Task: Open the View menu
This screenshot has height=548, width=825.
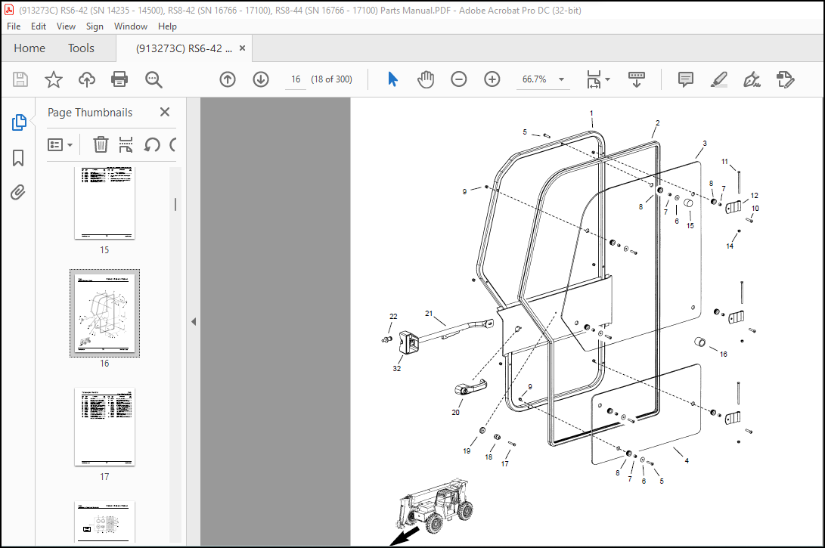Action: tap(66, 26)
